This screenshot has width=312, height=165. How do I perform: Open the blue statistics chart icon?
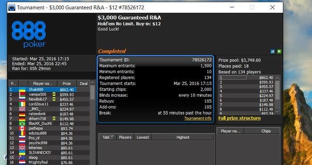[273, 52]
